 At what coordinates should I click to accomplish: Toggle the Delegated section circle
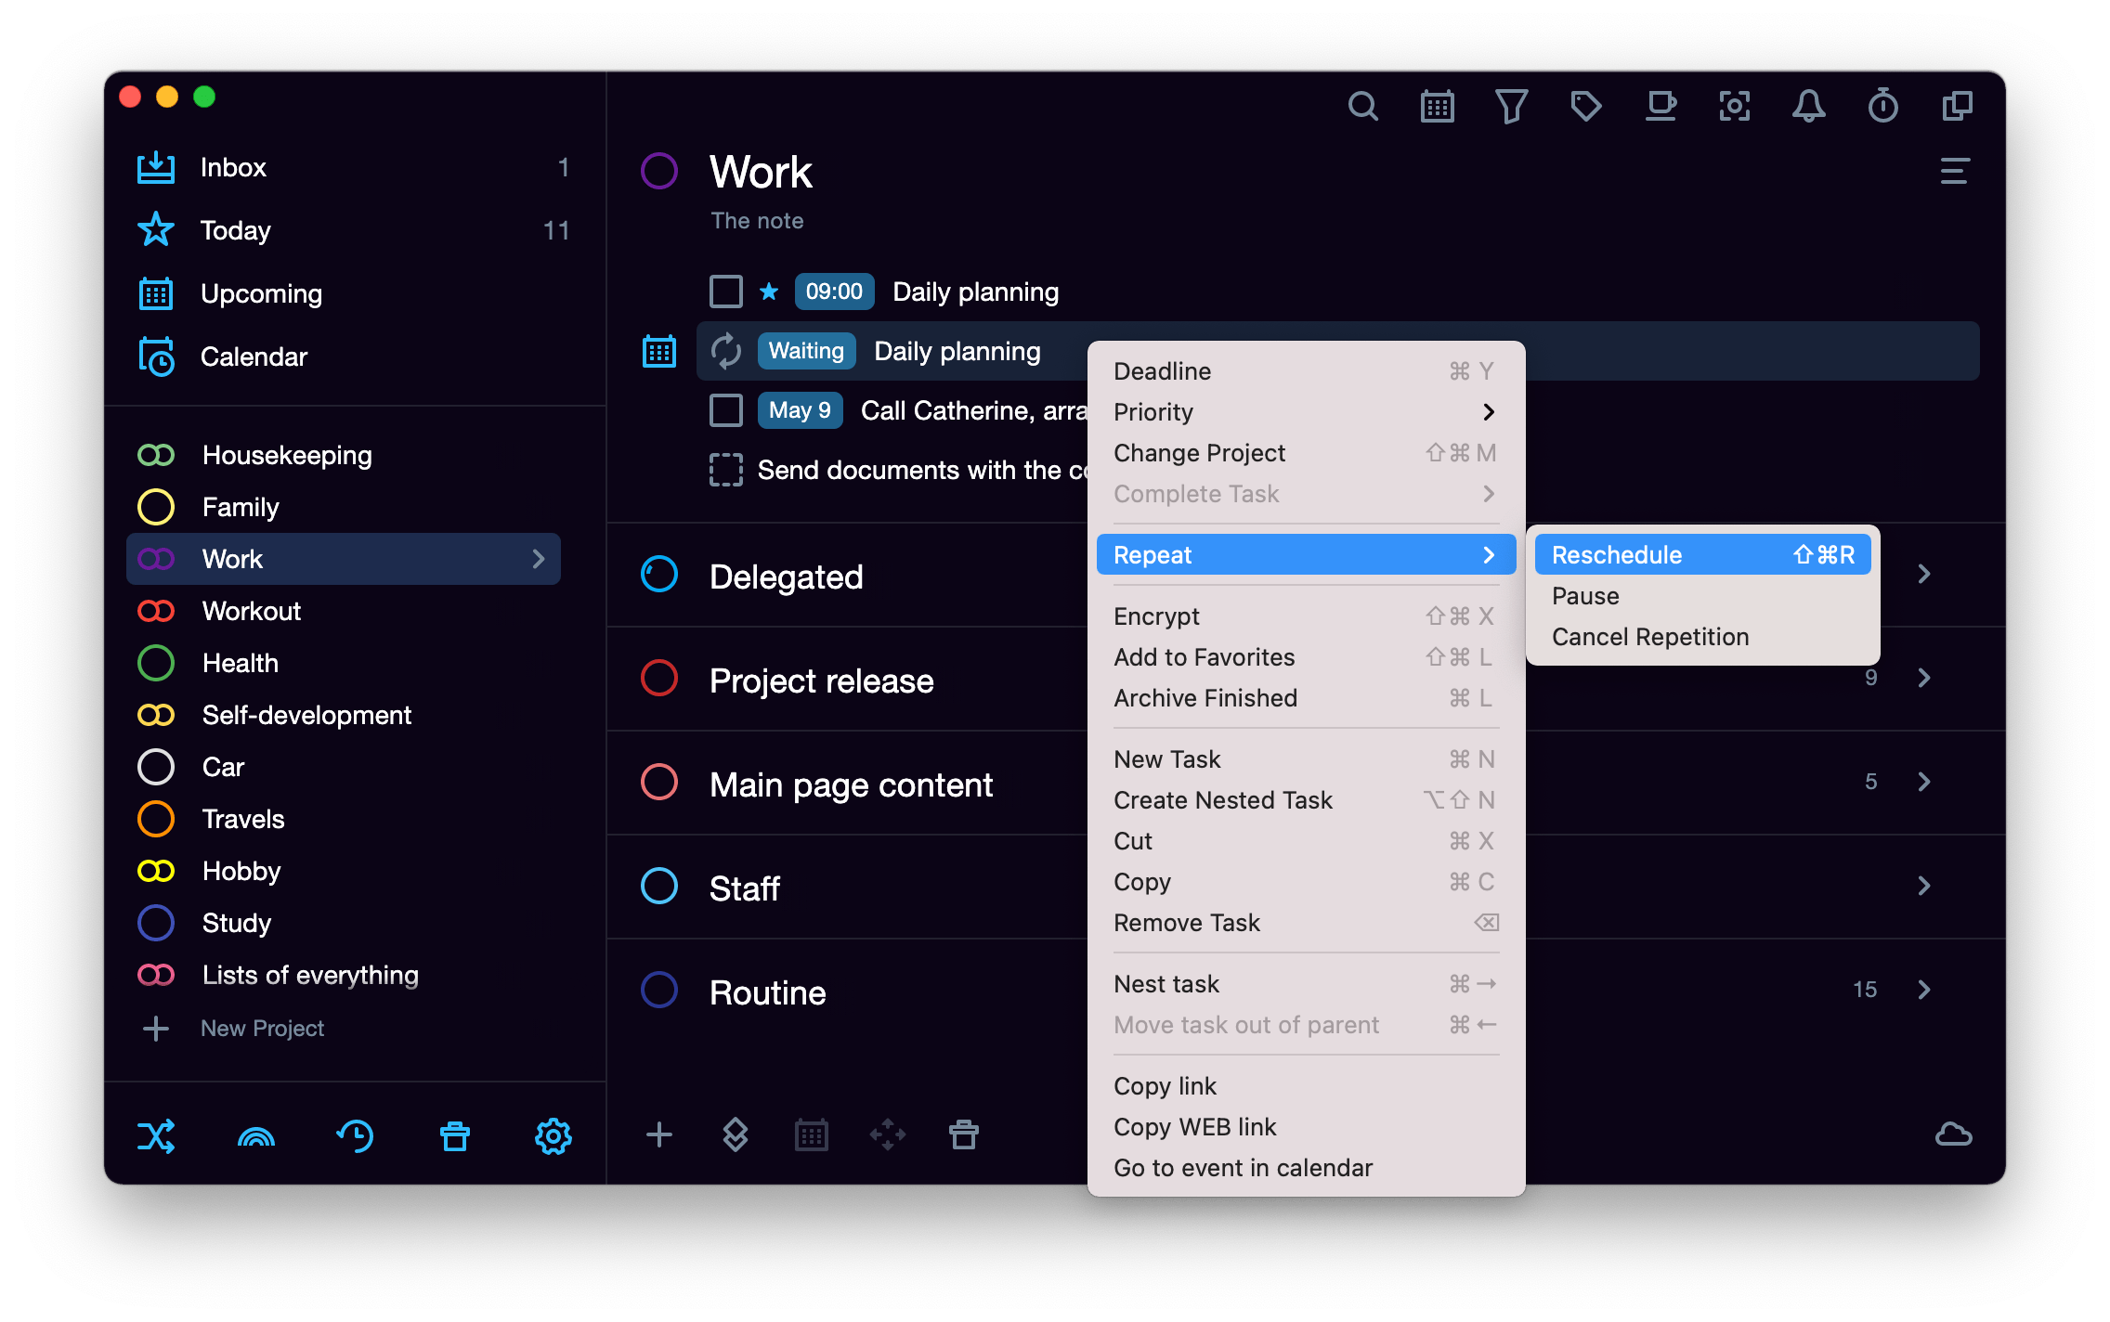658,574
